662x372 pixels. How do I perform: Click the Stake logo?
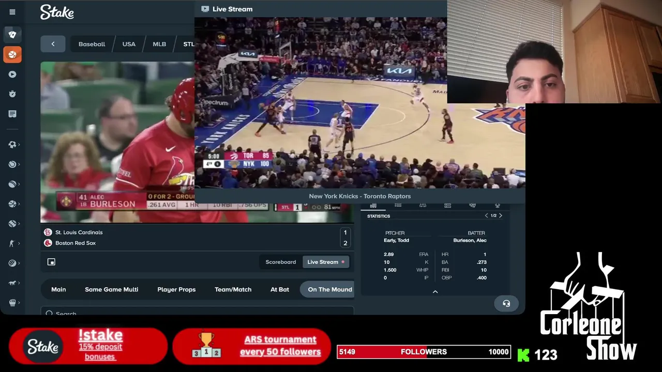[57, 12]
